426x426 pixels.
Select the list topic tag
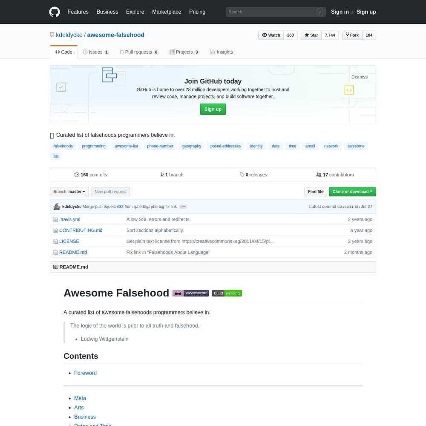coord(56,156)
